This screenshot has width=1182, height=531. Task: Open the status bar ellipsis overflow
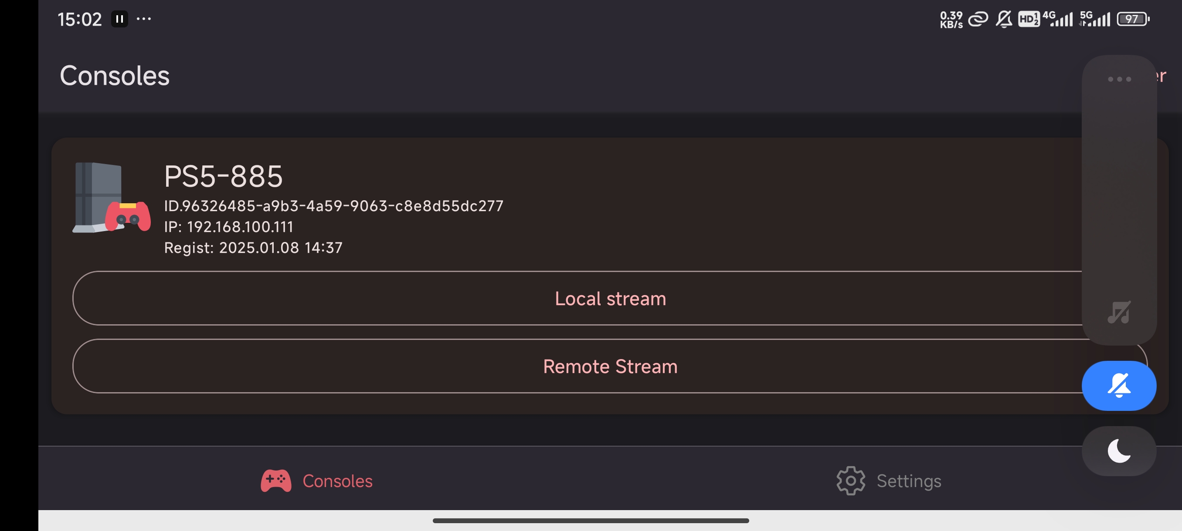144,19
